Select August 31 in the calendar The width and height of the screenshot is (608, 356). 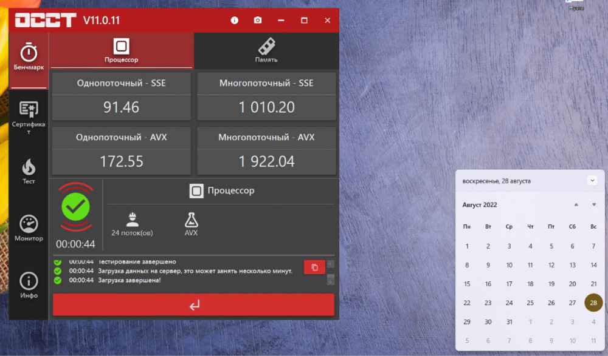click(510, 321)
